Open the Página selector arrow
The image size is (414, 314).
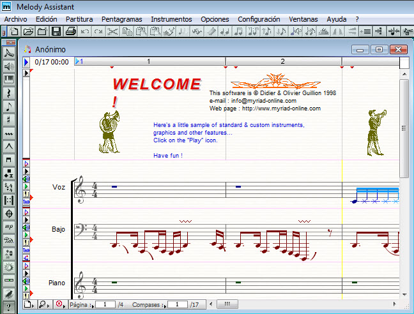[92, 306]
